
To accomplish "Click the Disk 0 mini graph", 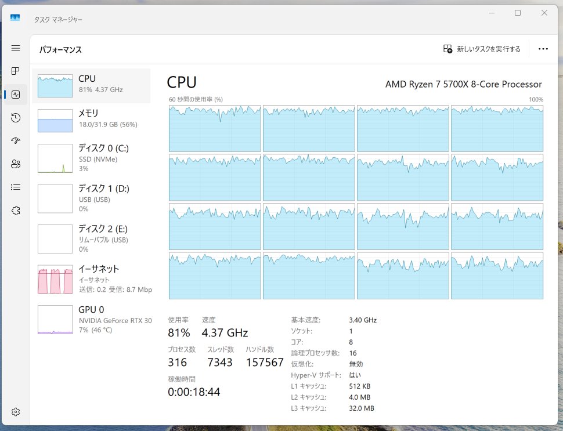I will pos(55,158).
